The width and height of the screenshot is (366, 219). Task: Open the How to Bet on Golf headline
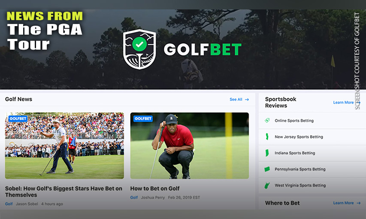tap(155, 189)
